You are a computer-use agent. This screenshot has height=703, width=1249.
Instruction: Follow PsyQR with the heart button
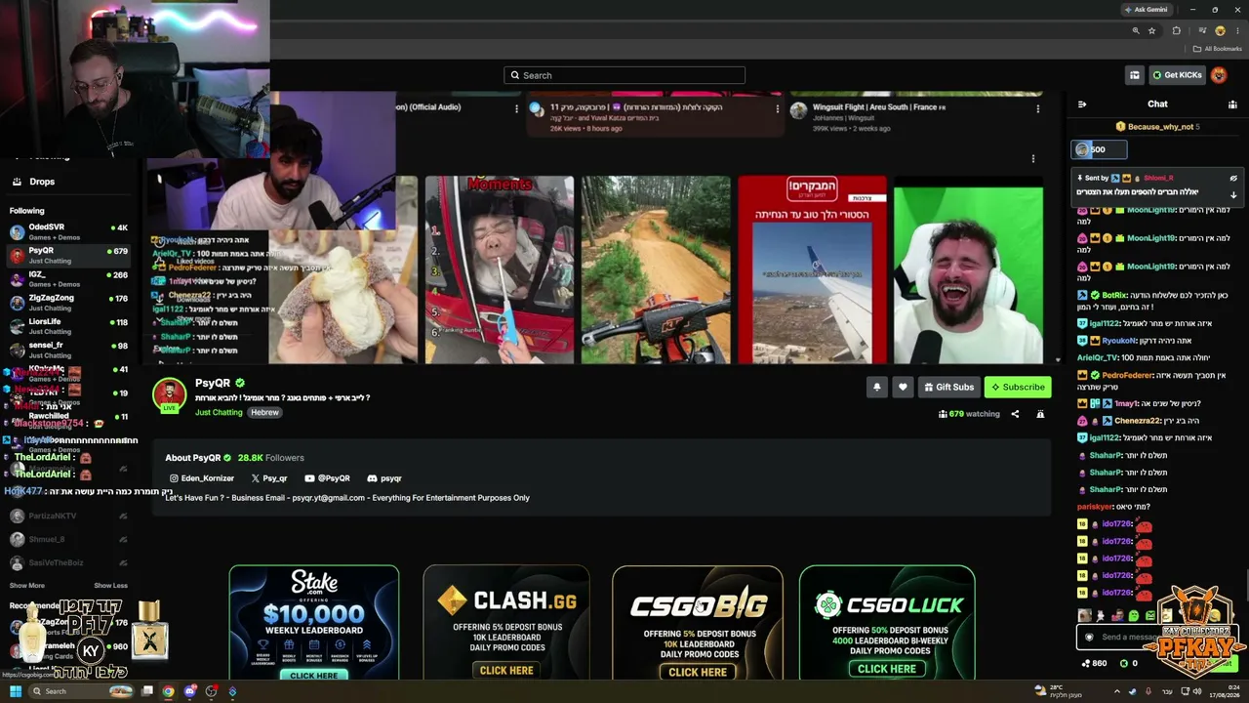point(903,387)
